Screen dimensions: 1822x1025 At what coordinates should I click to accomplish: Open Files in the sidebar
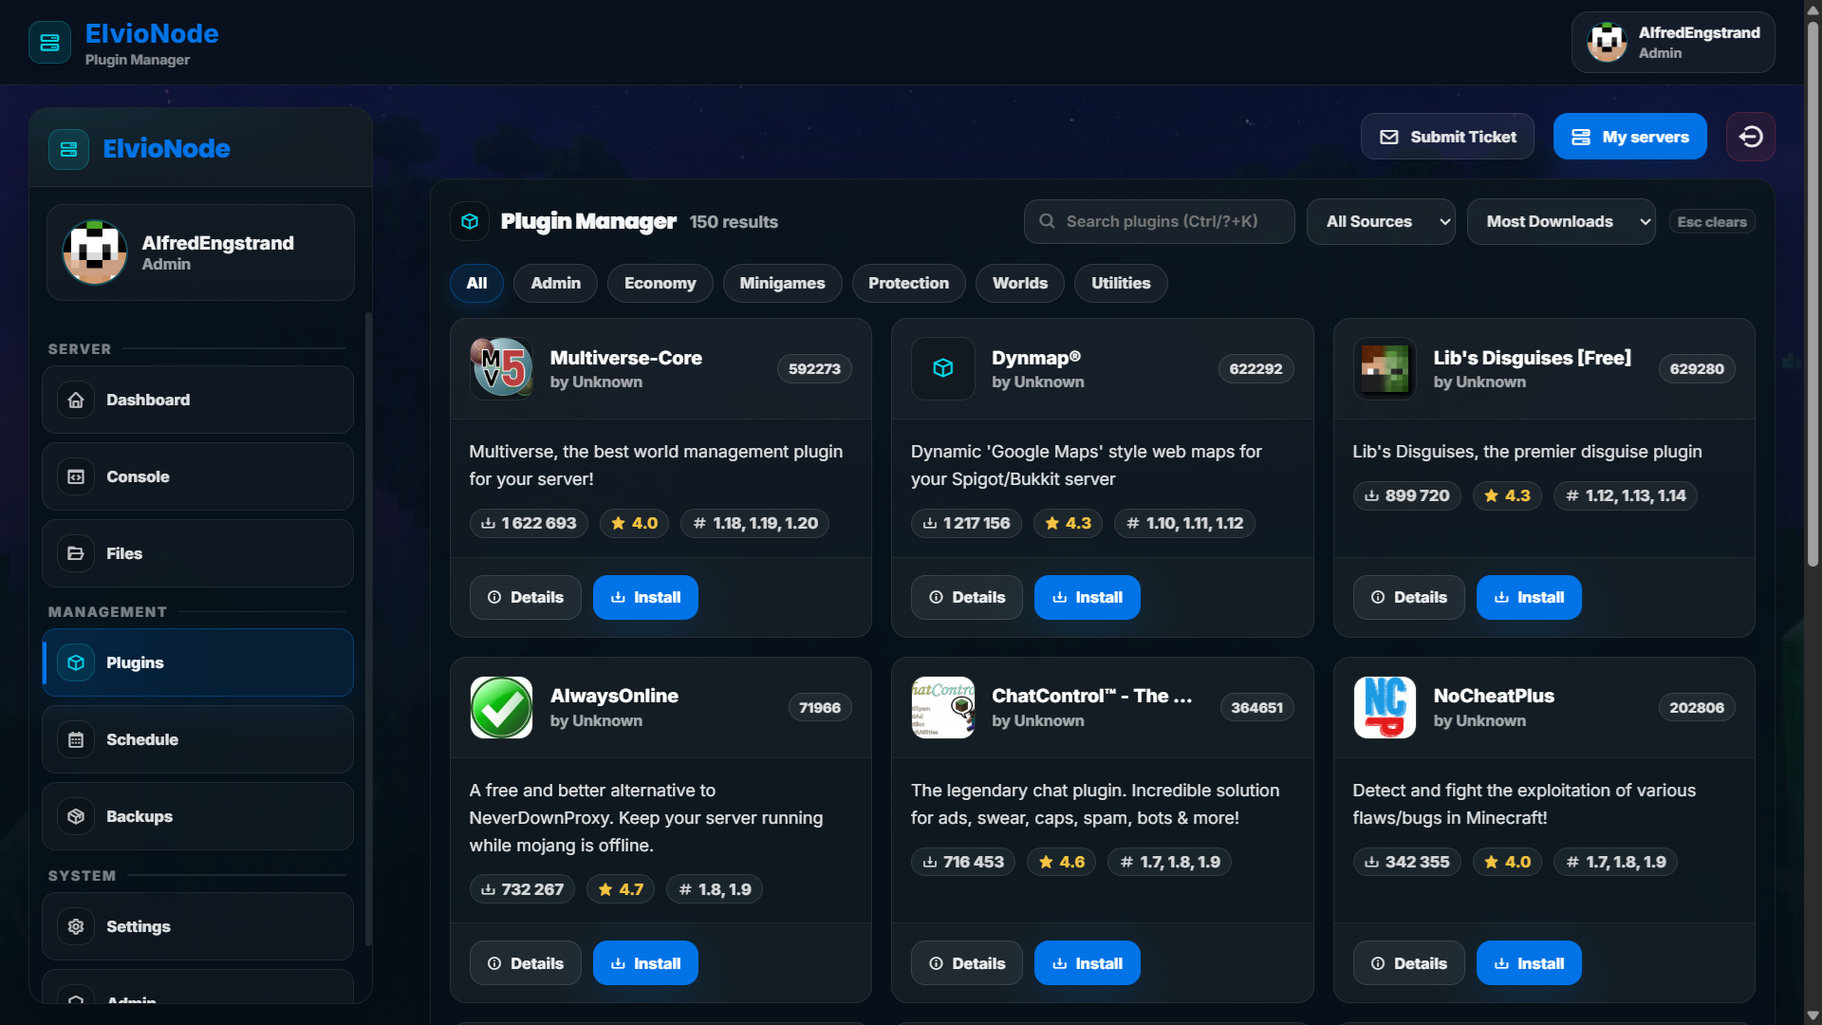[x=197, y=553]
